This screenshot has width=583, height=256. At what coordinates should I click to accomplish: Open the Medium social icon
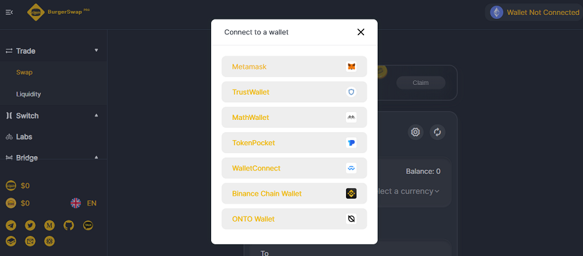(49, 226)
